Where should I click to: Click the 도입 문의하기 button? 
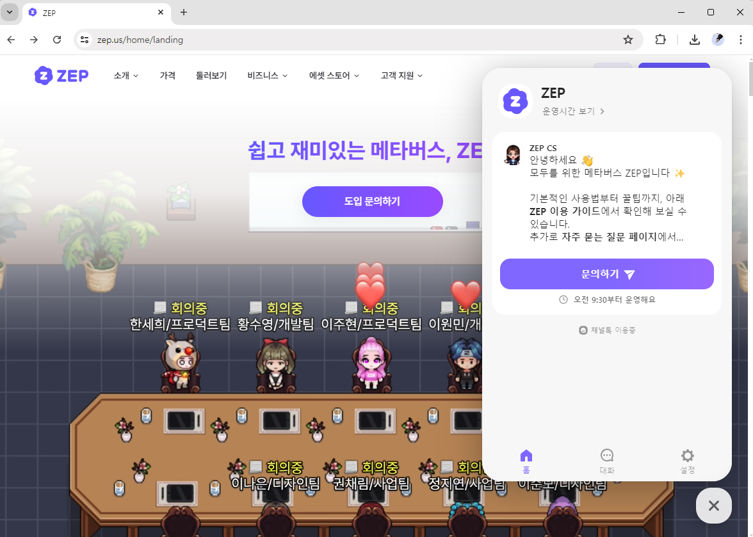tap(372, 202)
